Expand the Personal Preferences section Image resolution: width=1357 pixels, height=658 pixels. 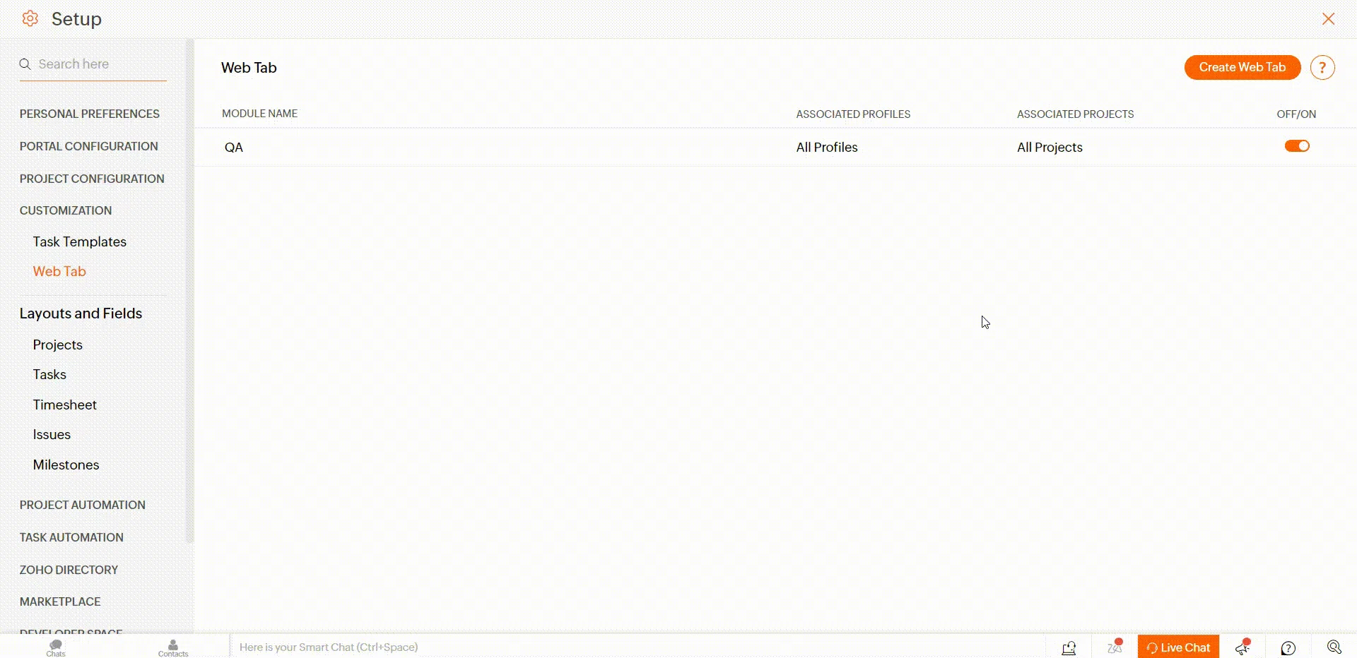point(90,114)
